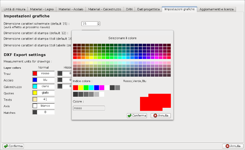Open the Axis layer white color swatch

point(35,106)
